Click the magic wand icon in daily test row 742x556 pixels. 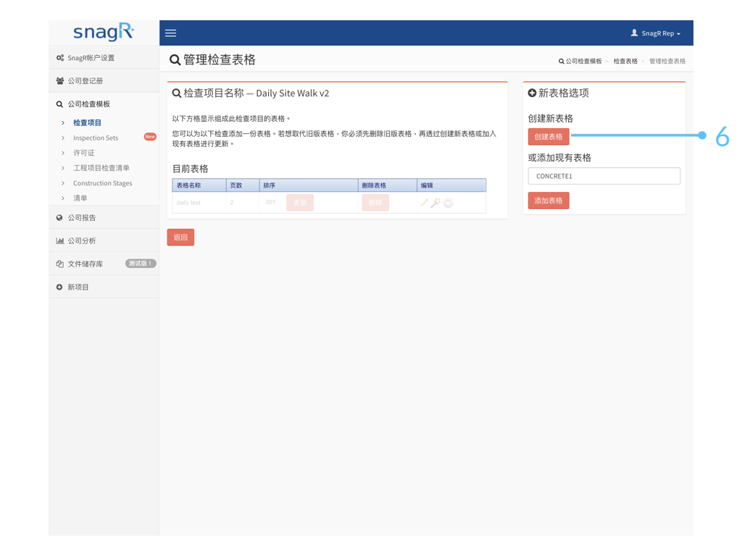pyautogui.click(x=435, y=203)
